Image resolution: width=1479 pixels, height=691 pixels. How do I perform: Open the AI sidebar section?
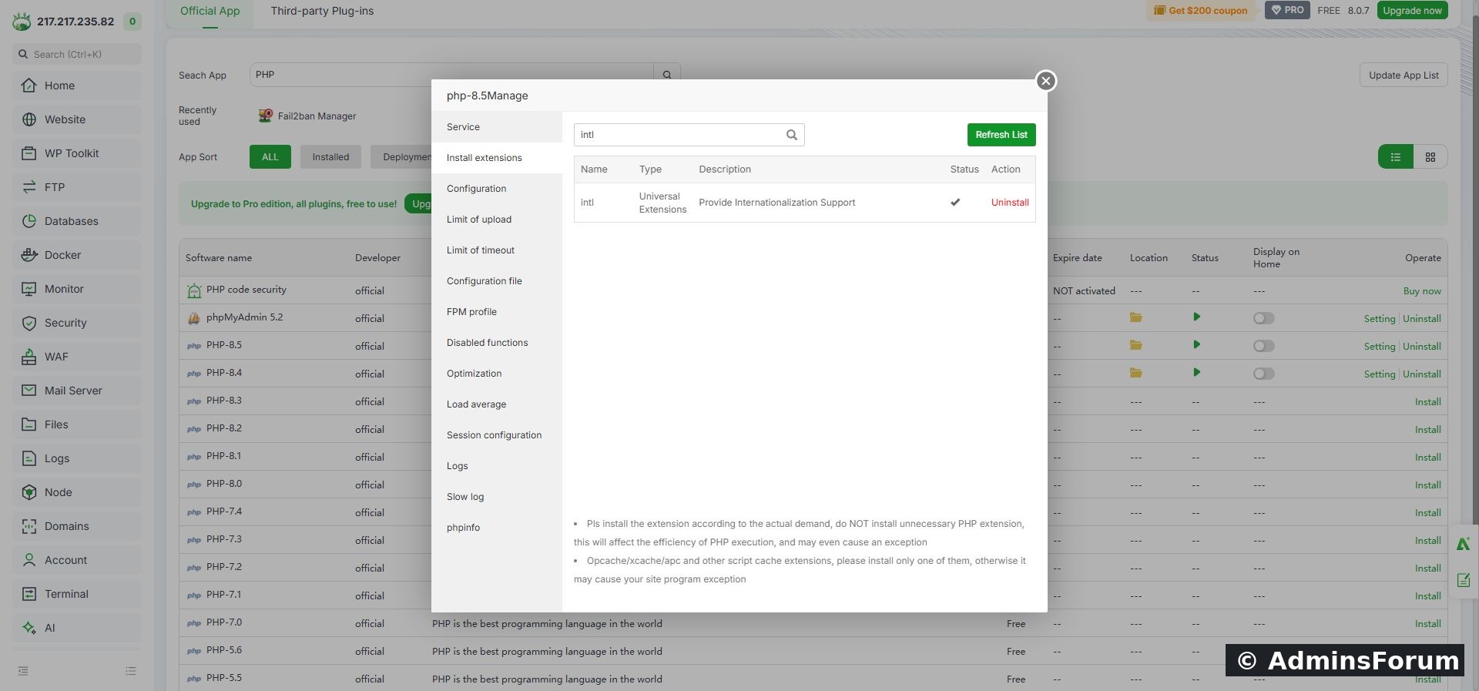point(77,628)
